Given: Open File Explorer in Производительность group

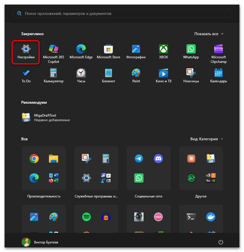Looking at the screenshot, I should 54,159.
